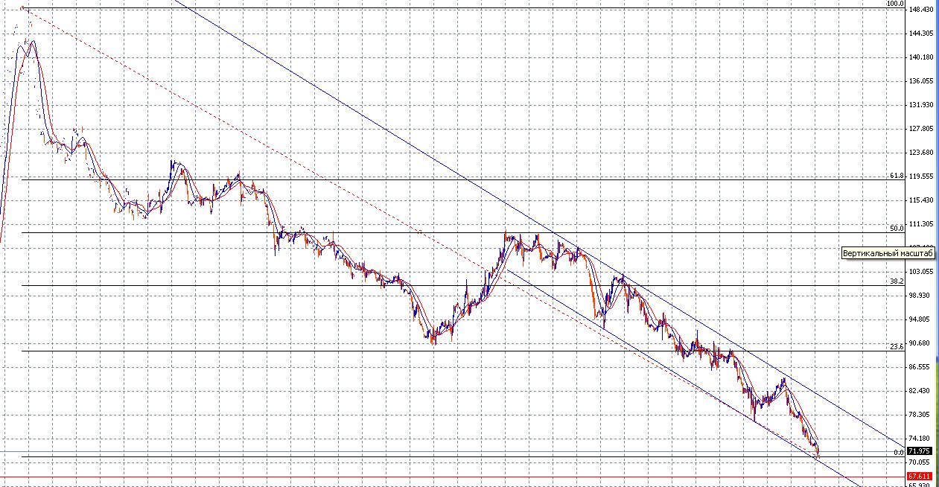Click the 86.555 price scale value
The height and width of the screenshot is (487, 939).
pos(921,367)
